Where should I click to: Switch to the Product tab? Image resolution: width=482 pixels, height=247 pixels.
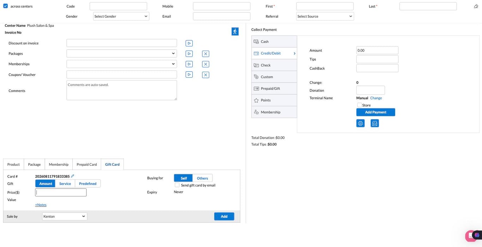[13, 165]
